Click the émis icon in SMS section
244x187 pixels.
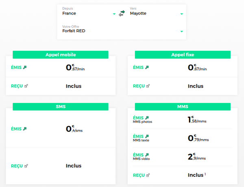pyautogui.click(x=25, y=129)
